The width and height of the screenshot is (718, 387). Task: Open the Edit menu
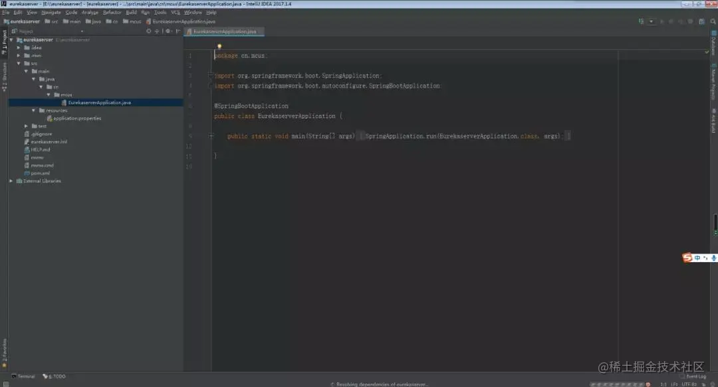(18, 13)
